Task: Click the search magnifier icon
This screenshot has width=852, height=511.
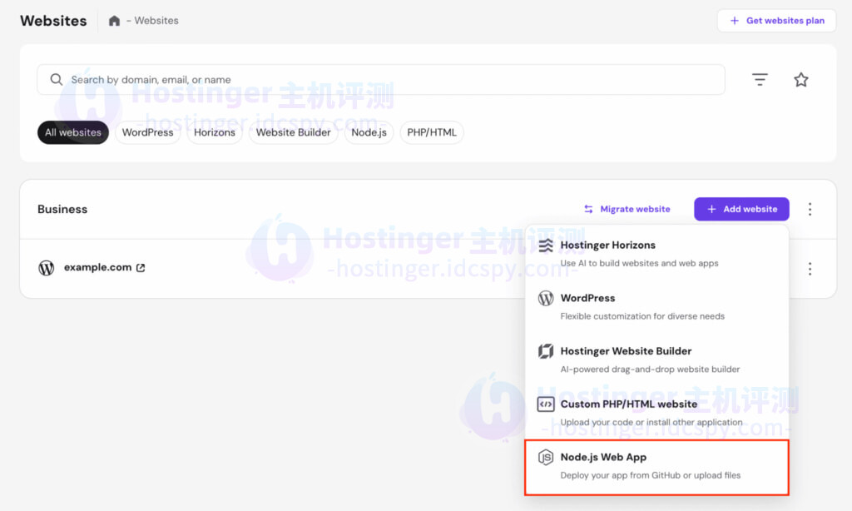Action: (56, 79)
